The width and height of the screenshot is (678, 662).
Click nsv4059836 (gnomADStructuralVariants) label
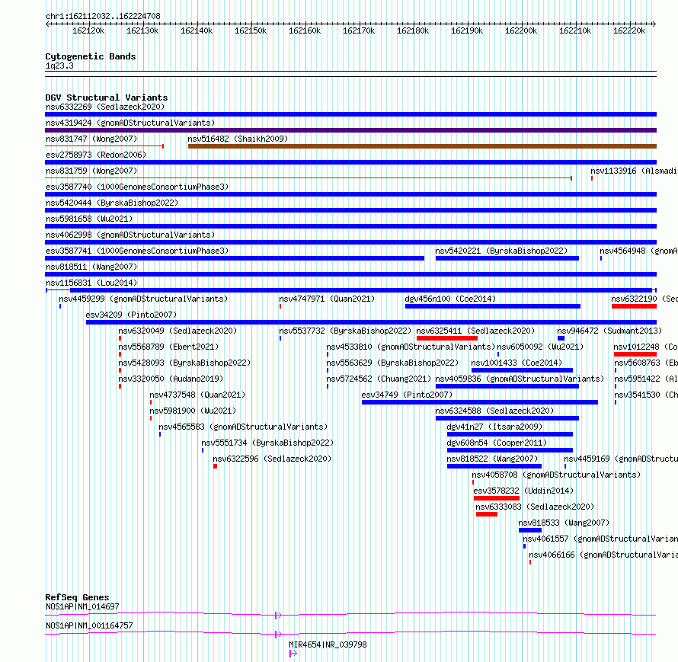(x=520, y=379)
